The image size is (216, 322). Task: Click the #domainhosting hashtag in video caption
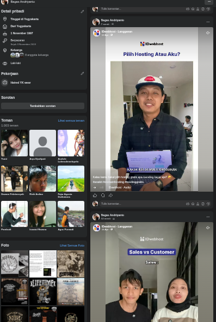point(114,182)
